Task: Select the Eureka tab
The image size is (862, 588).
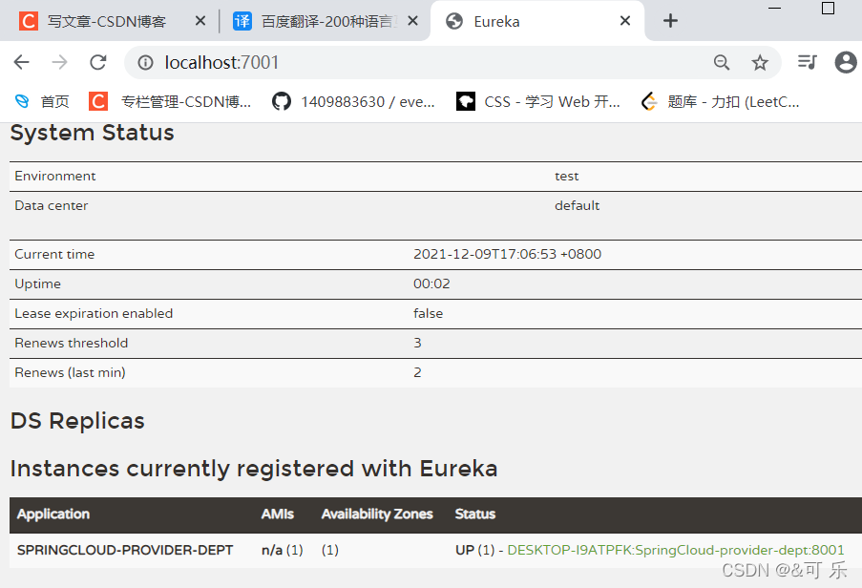Action: (x=537, y=21)
